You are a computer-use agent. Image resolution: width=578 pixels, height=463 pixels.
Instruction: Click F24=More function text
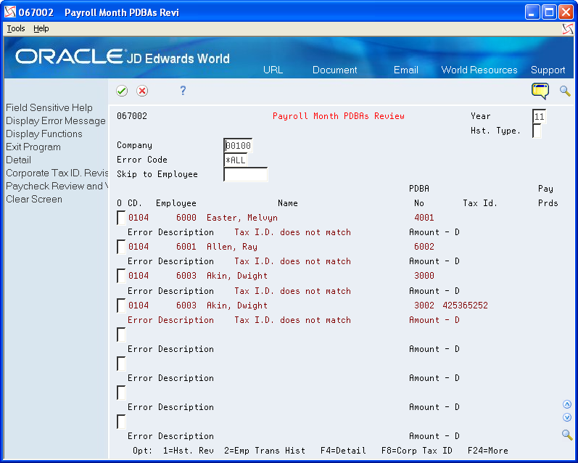coord(487,451)
